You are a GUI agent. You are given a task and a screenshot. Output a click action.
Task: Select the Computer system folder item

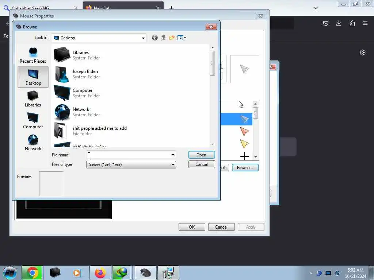pos(77,93)
